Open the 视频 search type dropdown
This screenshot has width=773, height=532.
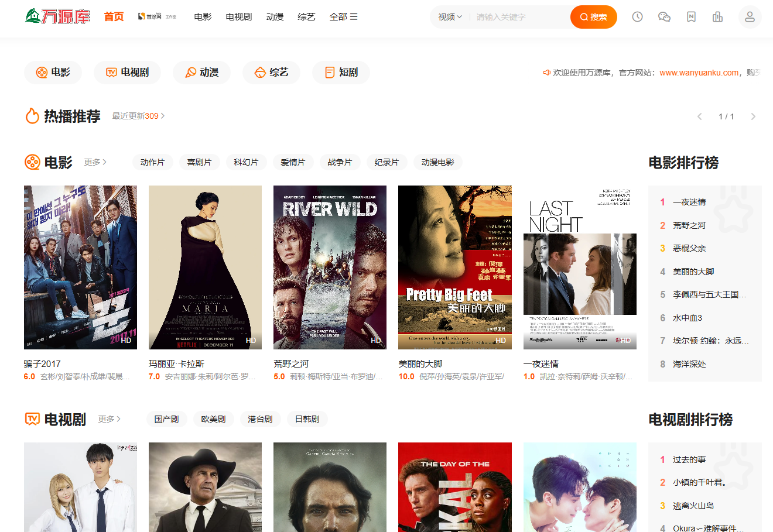[x=450, y=17]
